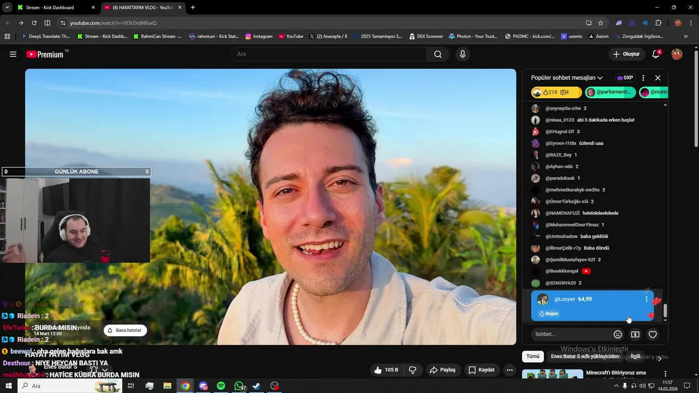
Task: Open the 0XP crown points badge
Action: pos(625,78)
